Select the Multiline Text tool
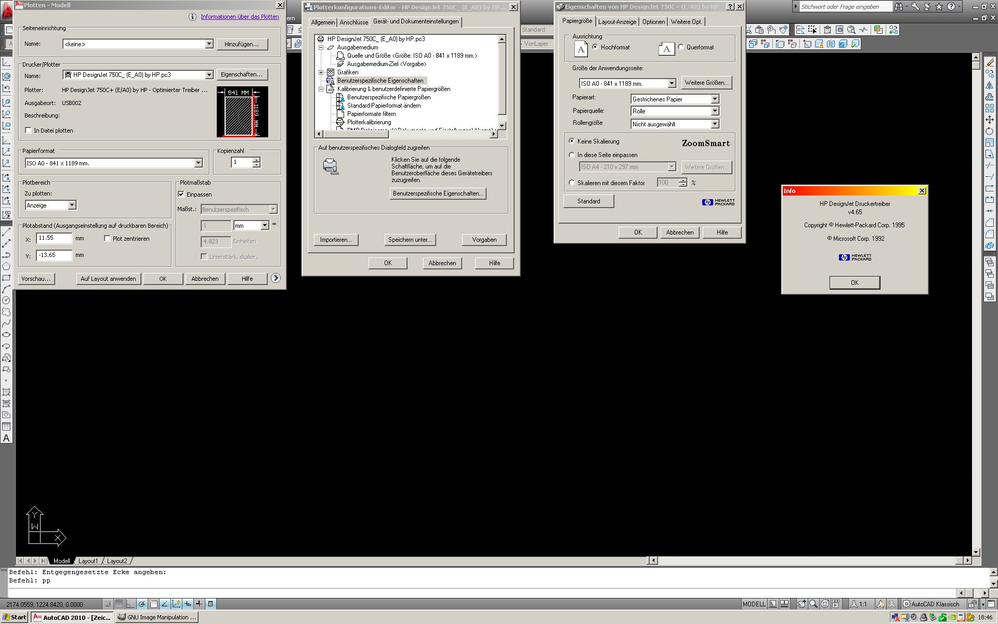Viewport: 998px width, 624px height. 6,438
